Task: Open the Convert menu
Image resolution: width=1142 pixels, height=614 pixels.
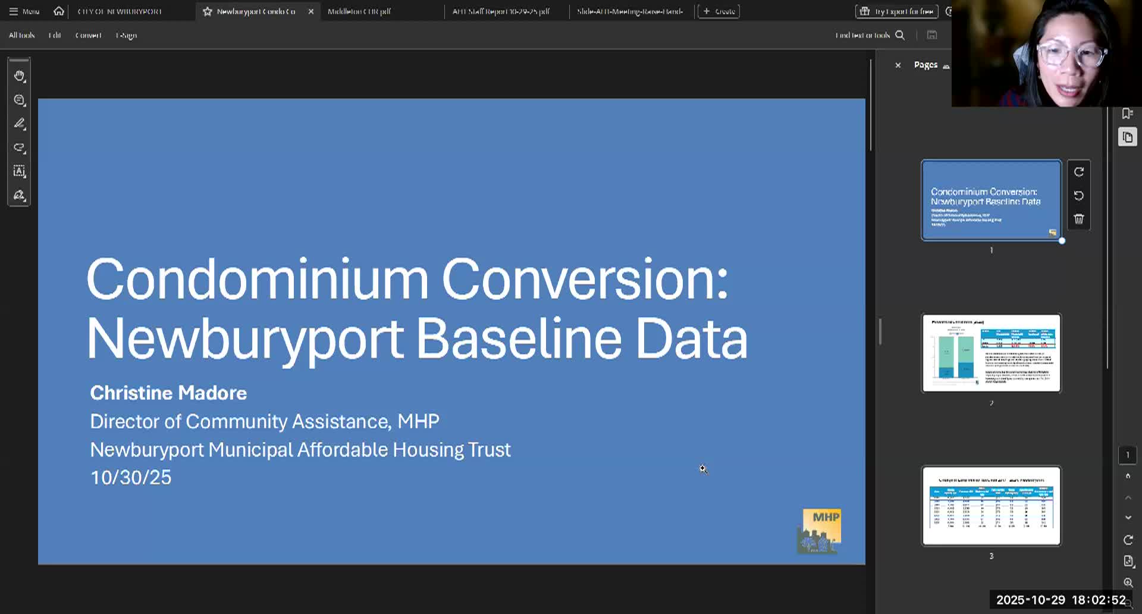Action: click(88, 35)
